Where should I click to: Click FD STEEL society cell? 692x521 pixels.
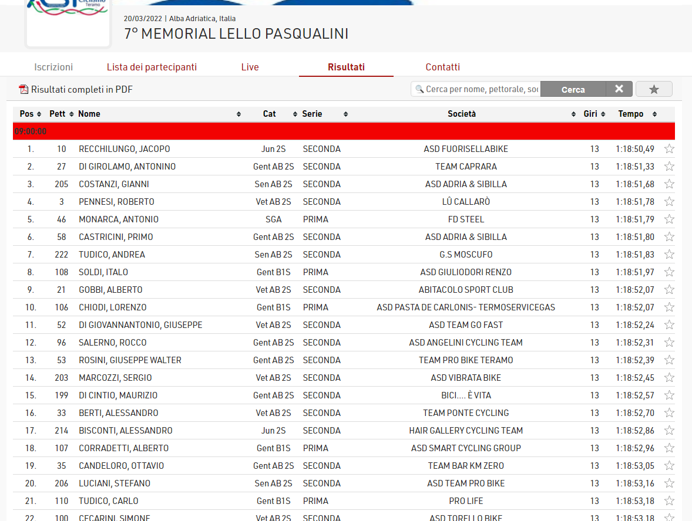point(466,219)
